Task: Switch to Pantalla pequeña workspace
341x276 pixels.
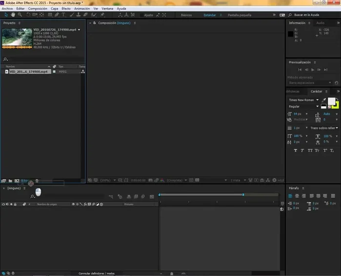Action: pos(240,15)
